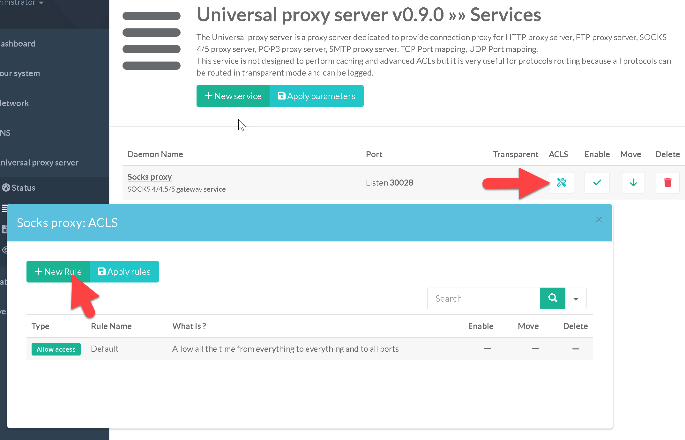Viewport: 685px width, 440px height.
Task: Close the Socks proxy ACLS dialog
Action: [x=599, y=220]
